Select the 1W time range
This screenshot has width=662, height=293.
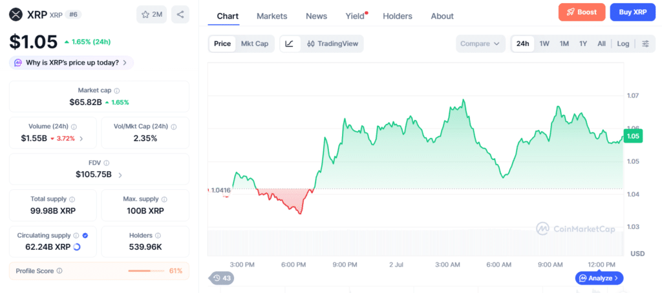544,44
